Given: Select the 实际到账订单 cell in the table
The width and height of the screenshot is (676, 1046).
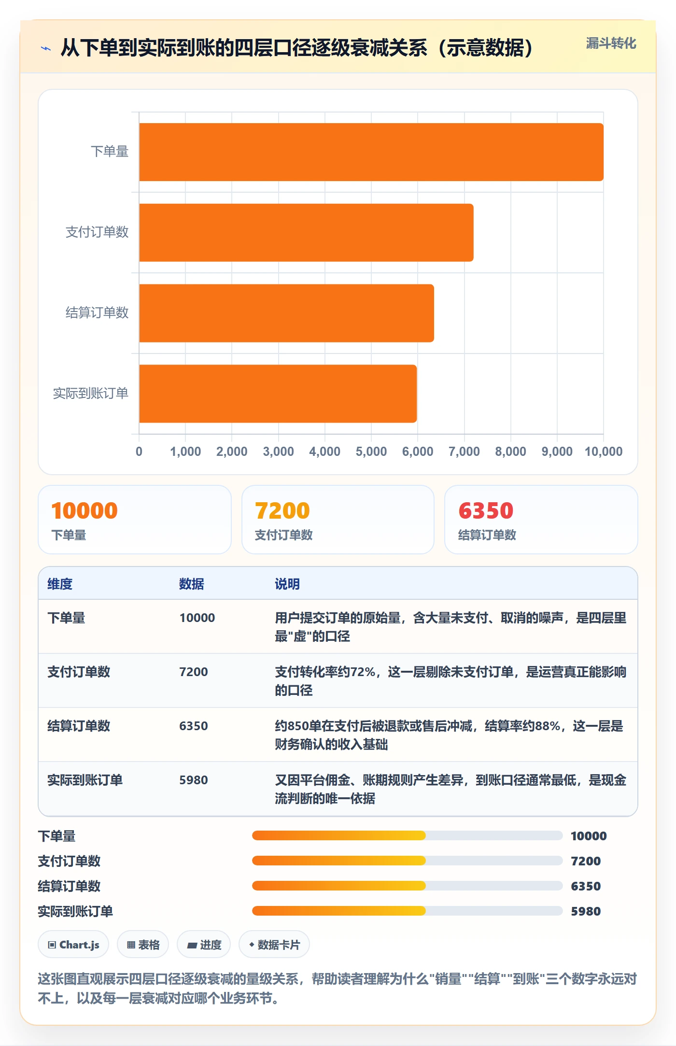Looking at the screenshot, I should [x=85, y=780].
